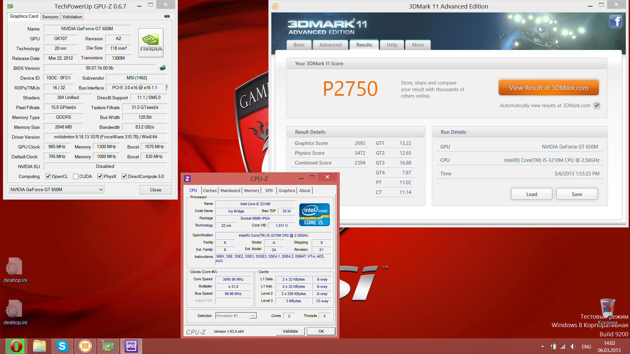
Task: Click the Core Speed 3095.06 MHz value
Action: coord(233,279)
